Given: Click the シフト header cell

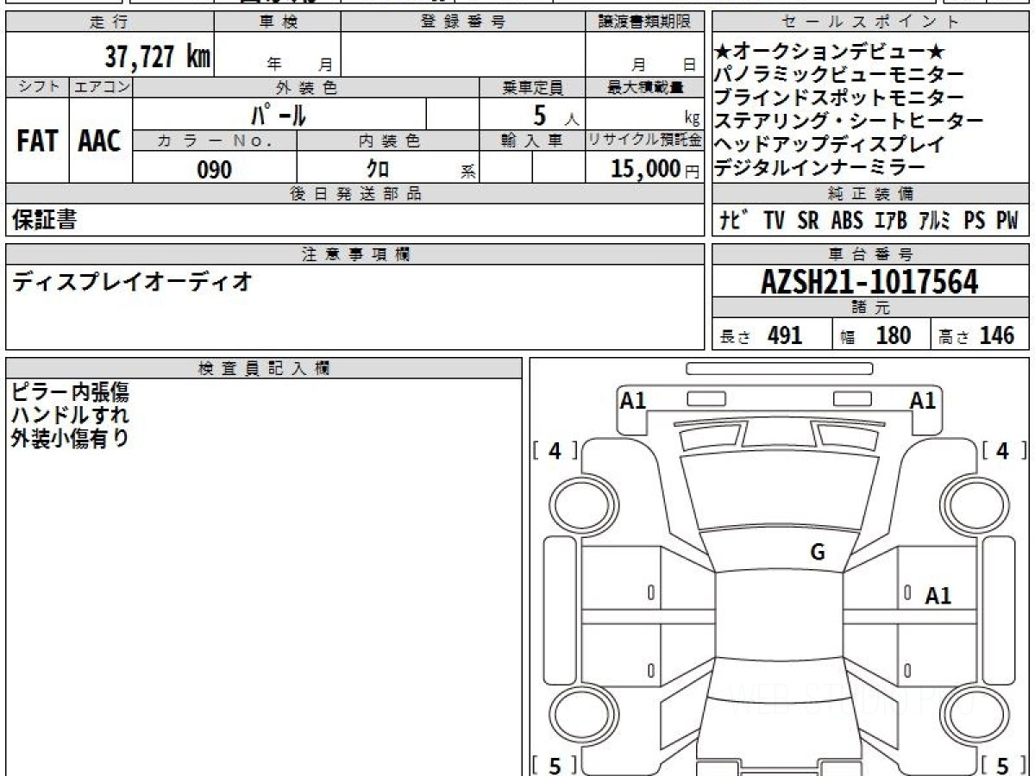Looking at the screenshot, I should [x=37, y=87].
